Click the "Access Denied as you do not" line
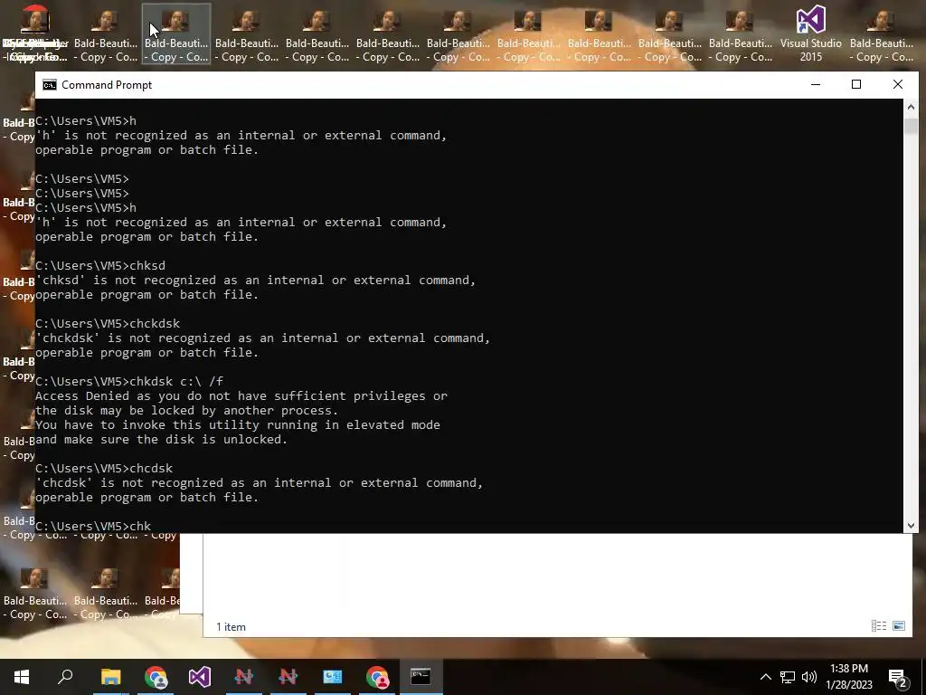This screenshot has width=926, height=695. (241, 396)
